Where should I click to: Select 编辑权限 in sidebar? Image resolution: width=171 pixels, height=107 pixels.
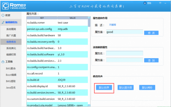coord(11,55)
